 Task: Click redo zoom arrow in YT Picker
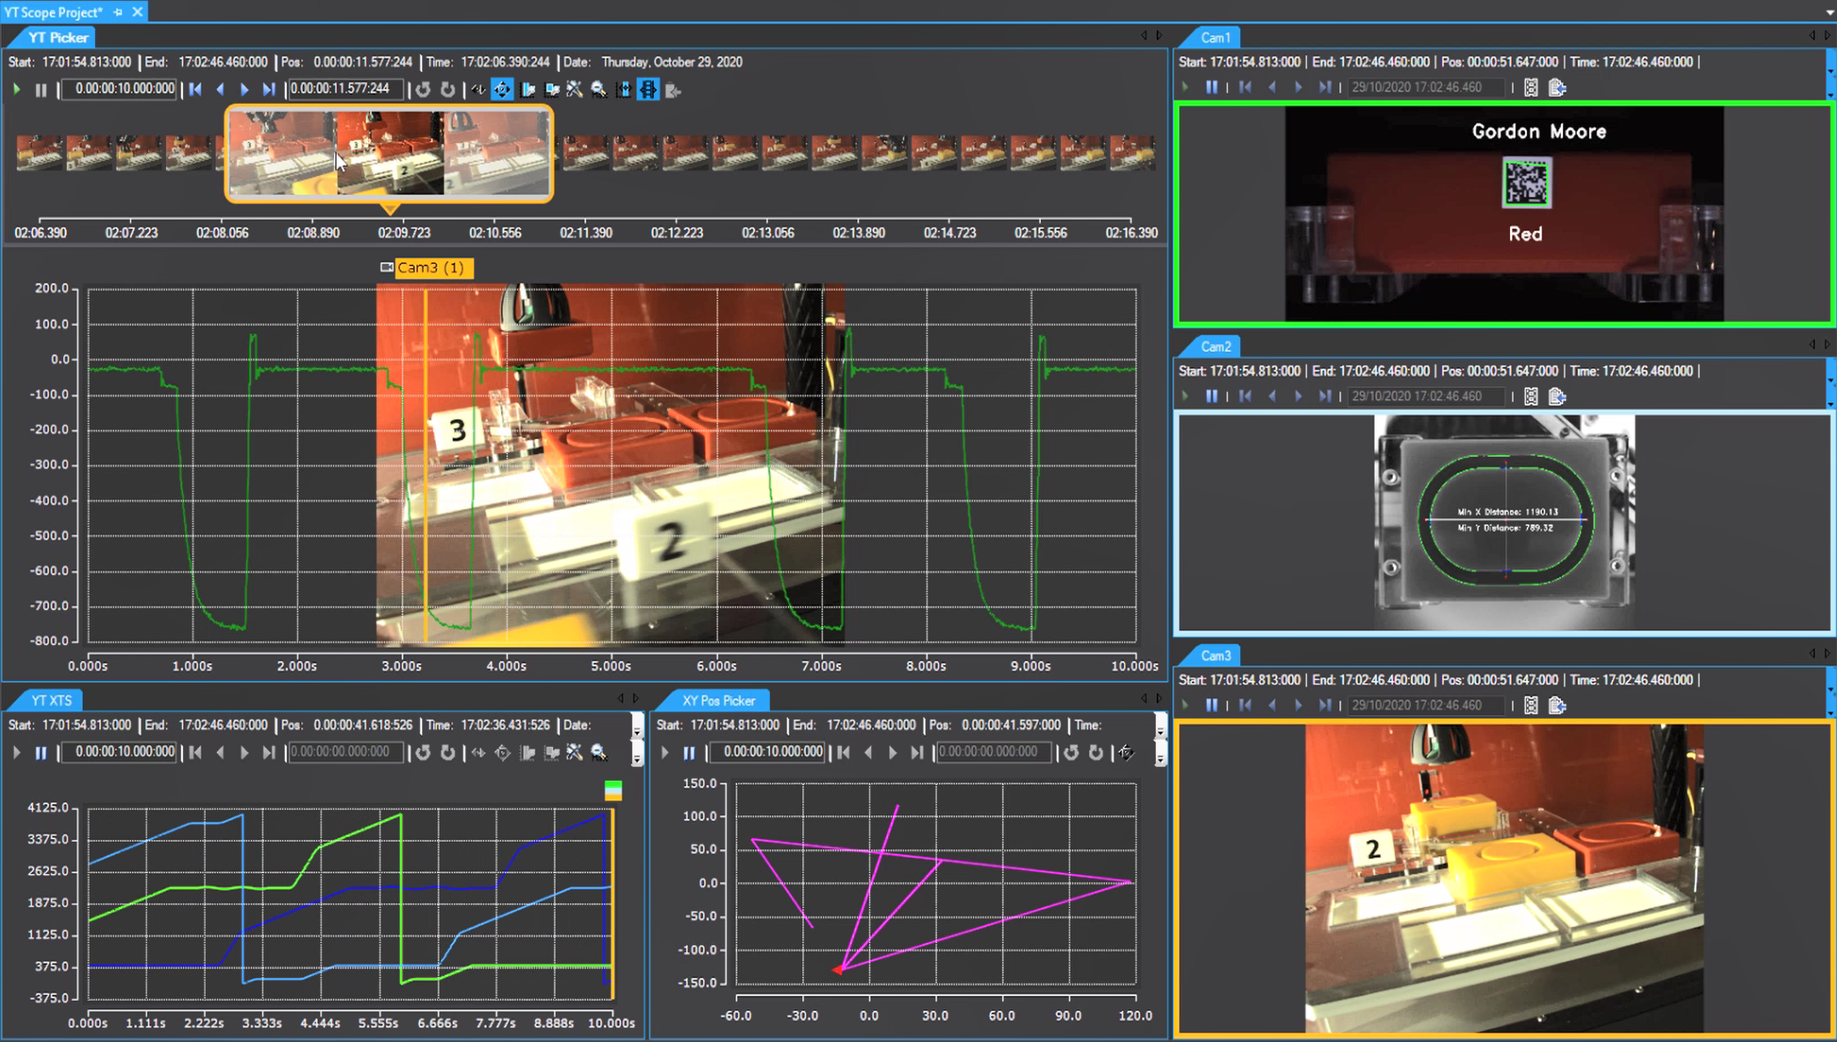pyautogui.click(x=447, y=89)
